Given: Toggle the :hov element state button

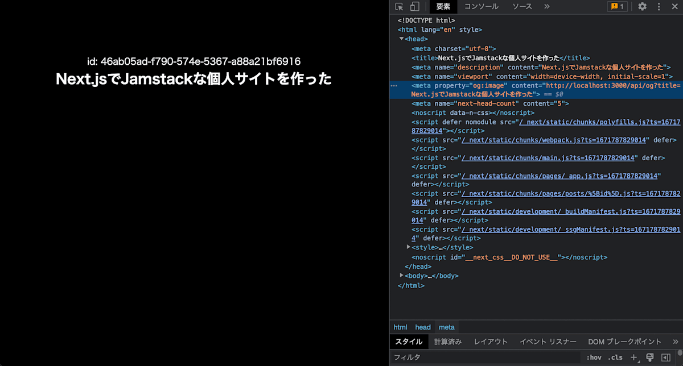Looking at the screenshot, I should coord(594,357).
